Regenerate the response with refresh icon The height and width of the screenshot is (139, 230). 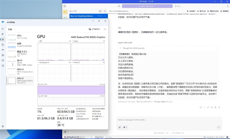[x=201, y=107]
